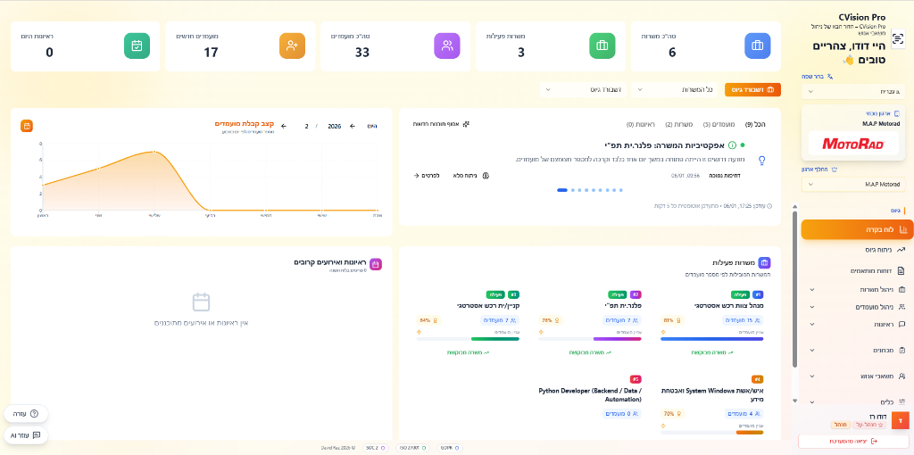This screenshot has width=914, height=455.
Task: Click the ISO 27001 badge in footer
Action: coord(411,448)
